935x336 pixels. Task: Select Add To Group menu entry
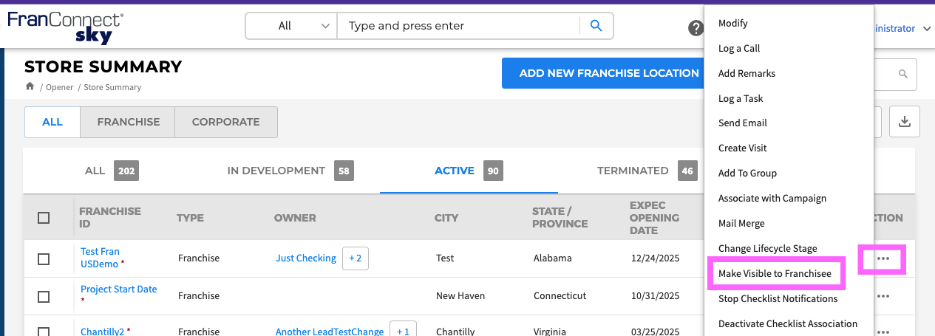click(x=747, y=174)
